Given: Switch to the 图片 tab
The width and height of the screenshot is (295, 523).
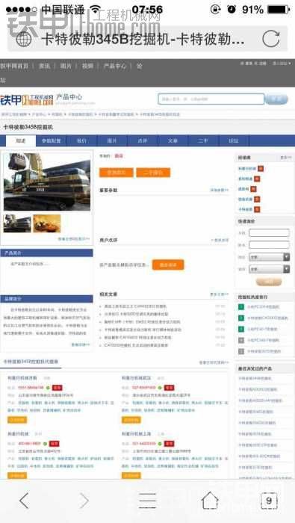Looking at the screenshot, I should click(112, 140).
